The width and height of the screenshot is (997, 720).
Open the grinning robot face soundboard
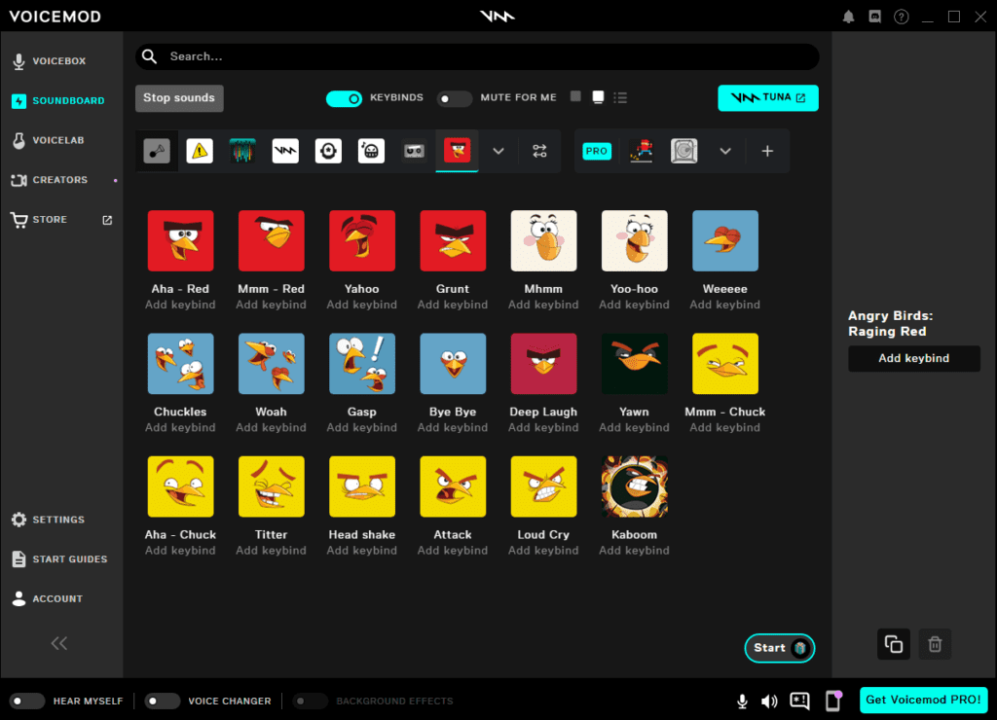[371, 151]
